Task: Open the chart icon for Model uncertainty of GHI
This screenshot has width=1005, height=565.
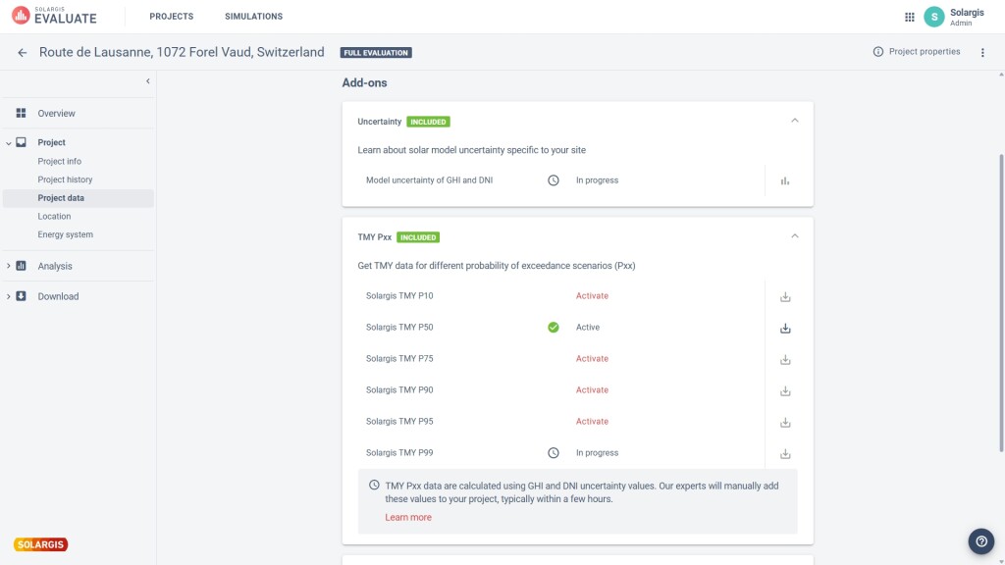Action: pos(785,180)
